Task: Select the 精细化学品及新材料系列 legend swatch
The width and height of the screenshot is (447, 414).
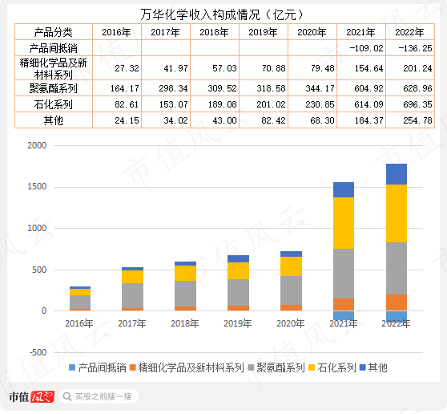Action: coord(132,367)
